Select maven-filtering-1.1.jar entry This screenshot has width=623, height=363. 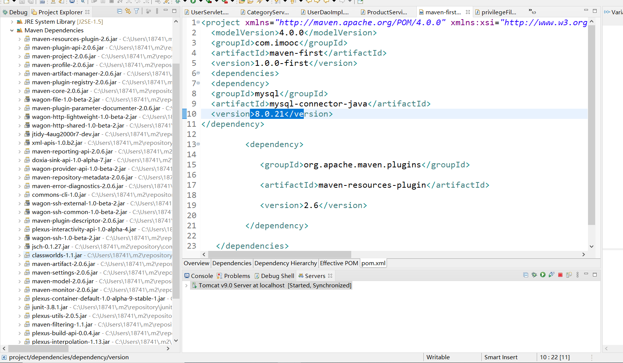[x=62, y=325]
